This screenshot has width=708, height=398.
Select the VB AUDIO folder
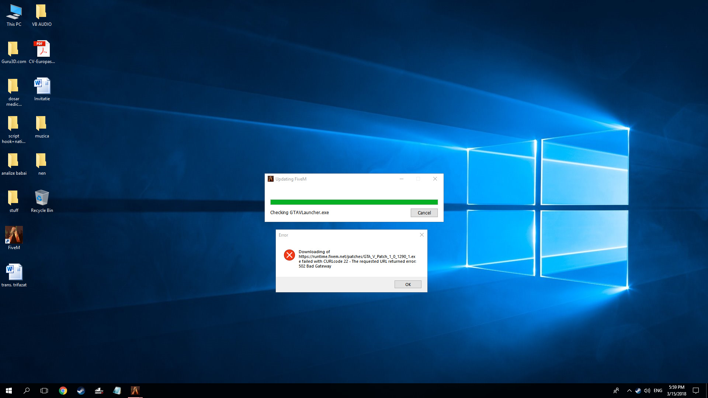(42, 15)
